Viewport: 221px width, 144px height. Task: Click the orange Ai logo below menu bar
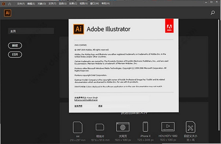tap(8, 13)
